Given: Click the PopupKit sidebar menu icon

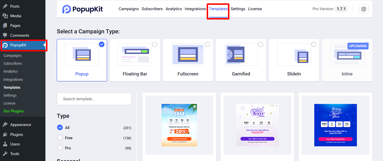Looking at the screenshot, I should (x=5, y=45).
